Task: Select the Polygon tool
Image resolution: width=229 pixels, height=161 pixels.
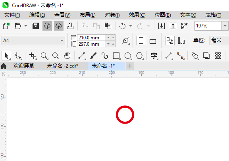Action: click(x=139, y=56)
